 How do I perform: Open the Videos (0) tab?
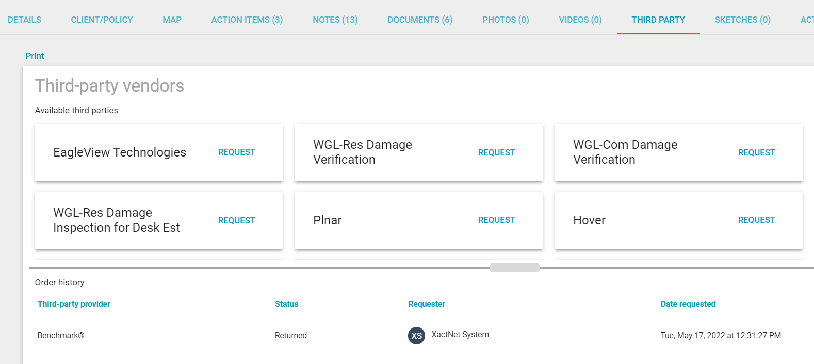[x=580, y=20]
